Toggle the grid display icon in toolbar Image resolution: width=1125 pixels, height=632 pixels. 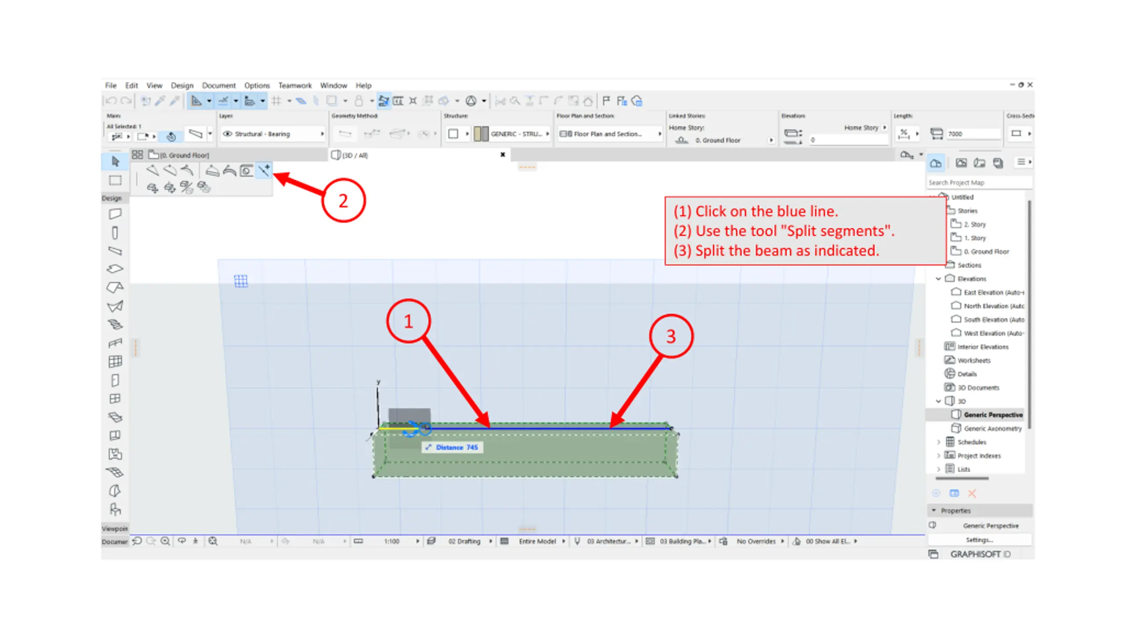[276, 101]
